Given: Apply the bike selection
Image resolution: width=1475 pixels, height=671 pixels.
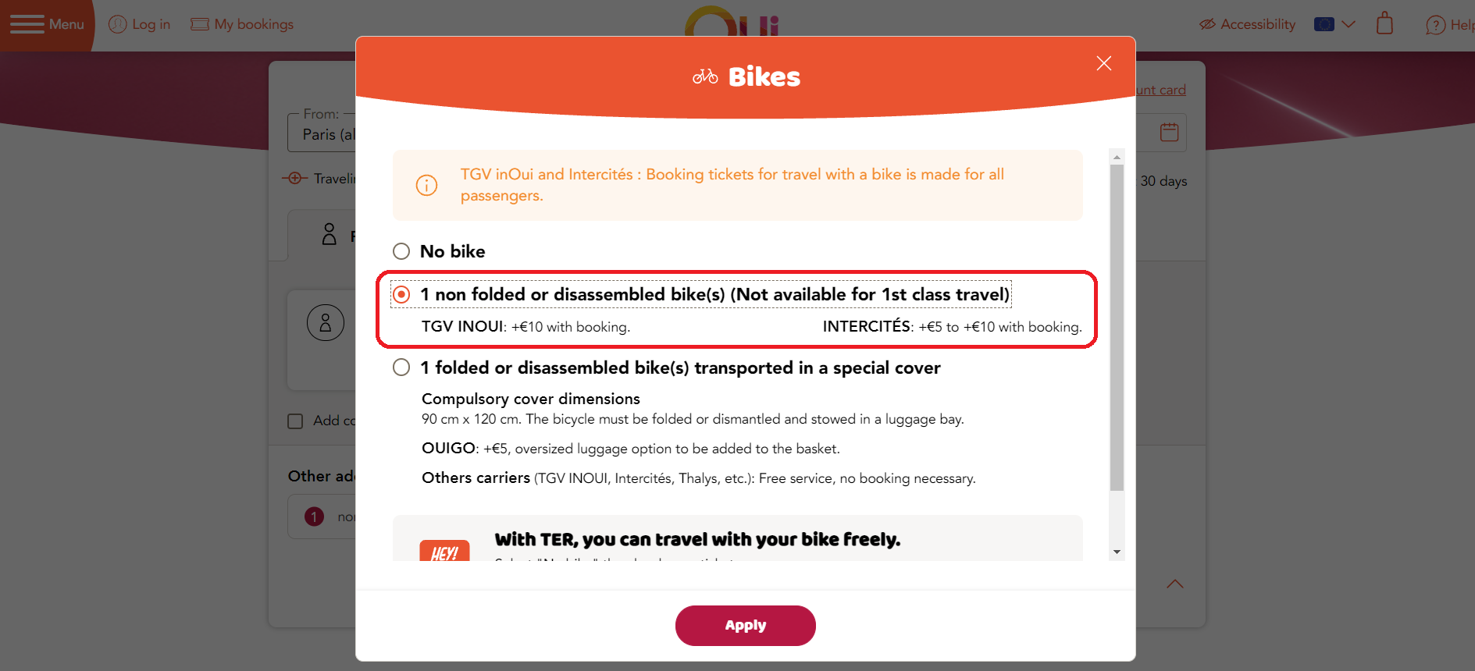Looking at the screenshot, I should 745,626.
